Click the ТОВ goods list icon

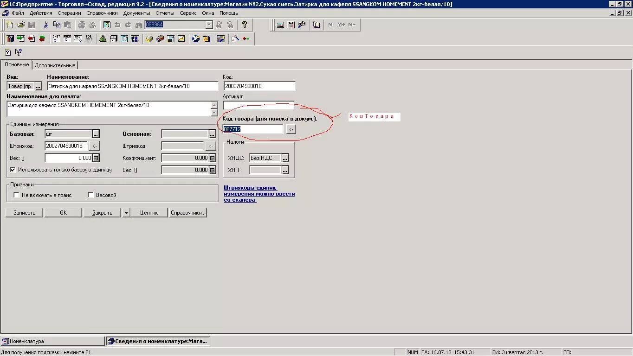point(88,39)
